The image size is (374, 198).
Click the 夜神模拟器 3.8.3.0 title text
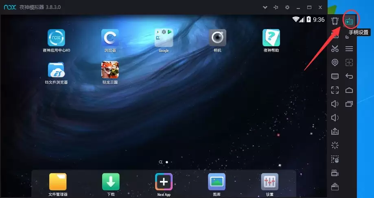[40, 7]
